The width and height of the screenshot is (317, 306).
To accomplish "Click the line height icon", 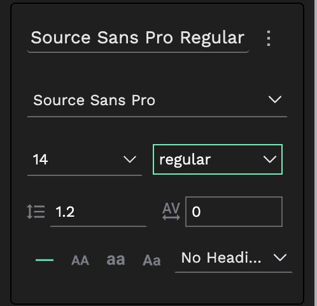I will [36, 212].
